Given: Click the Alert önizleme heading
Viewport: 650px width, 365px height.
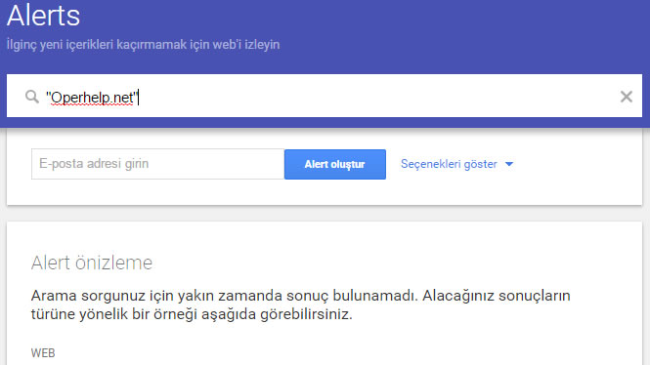Looking at the screenshot, I should [x=92, y=263].
